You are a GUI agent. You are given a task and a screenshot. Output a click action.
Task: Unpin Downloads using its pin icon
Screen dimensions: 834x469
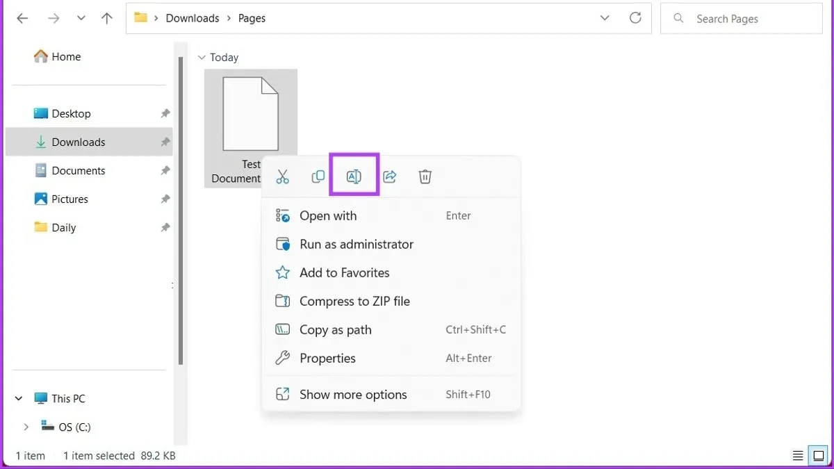[x=165, y=142]
